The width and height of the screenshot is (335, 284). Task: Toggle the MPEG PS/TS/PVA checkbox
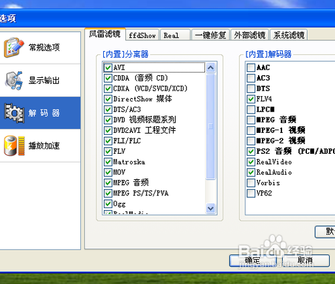click(108, 193)
